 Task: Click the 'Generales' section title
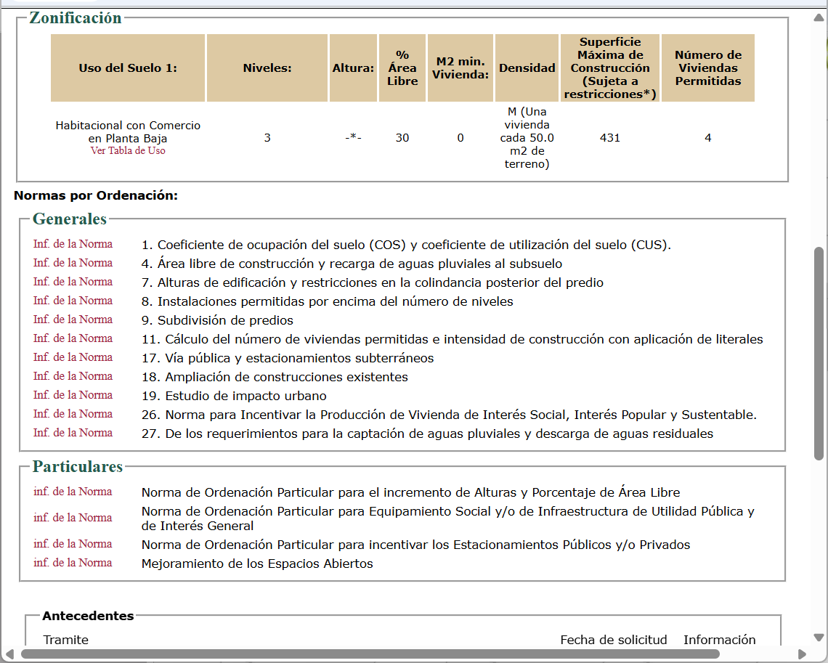70,219
